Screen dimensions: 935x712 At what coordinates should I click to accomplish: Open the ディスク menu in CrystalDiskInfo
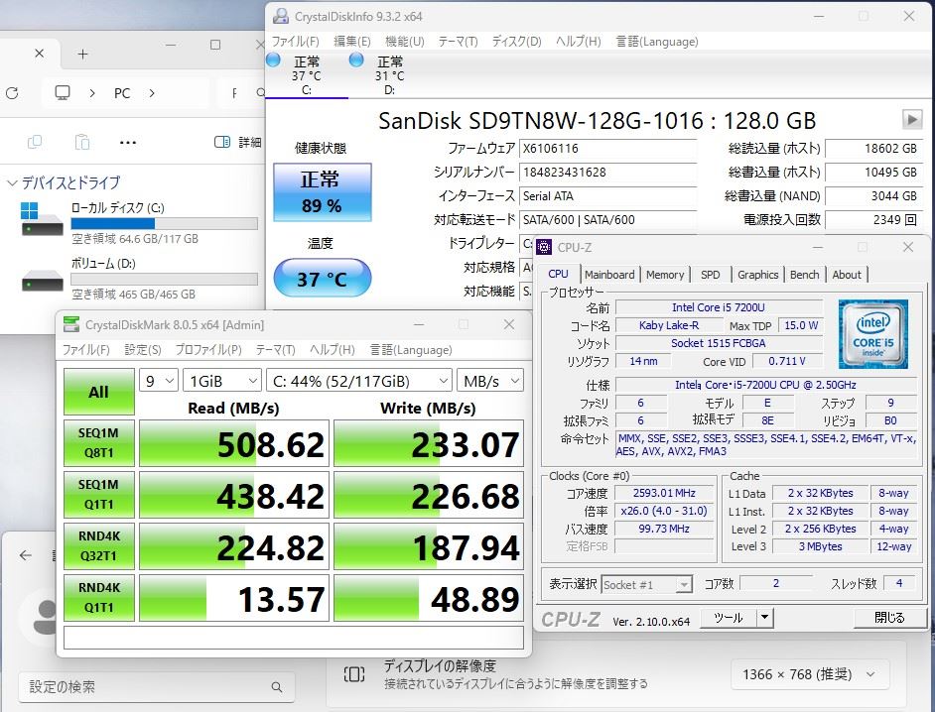(x=516, y=42)
